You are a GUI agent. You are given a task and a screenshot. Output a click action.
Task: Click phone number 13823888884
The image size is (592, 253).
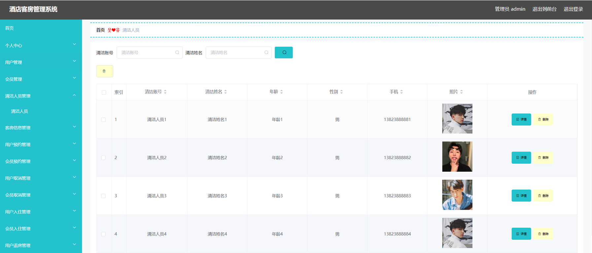[x=397, y=234]
